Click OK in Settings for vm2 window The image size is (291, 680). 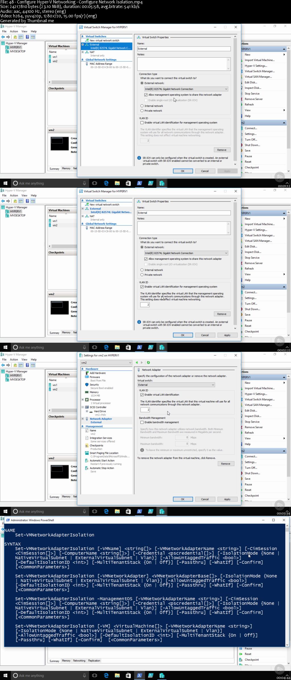coord(183,499)
